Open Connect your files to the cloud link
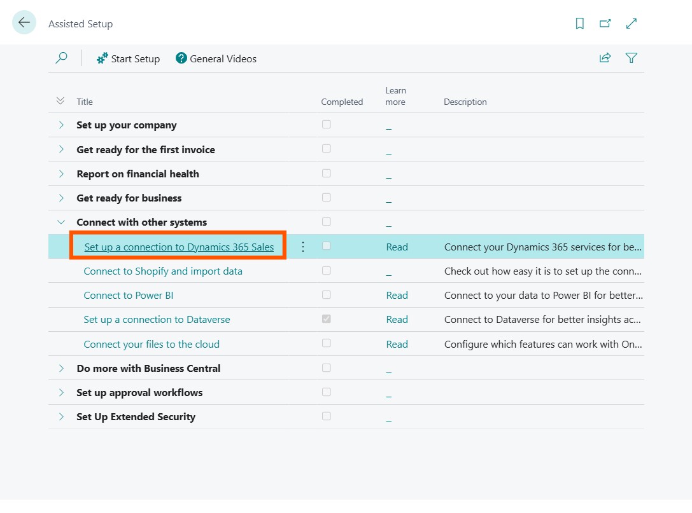The width and height of the screenshot is (692, 513). (x=152, y=344)
